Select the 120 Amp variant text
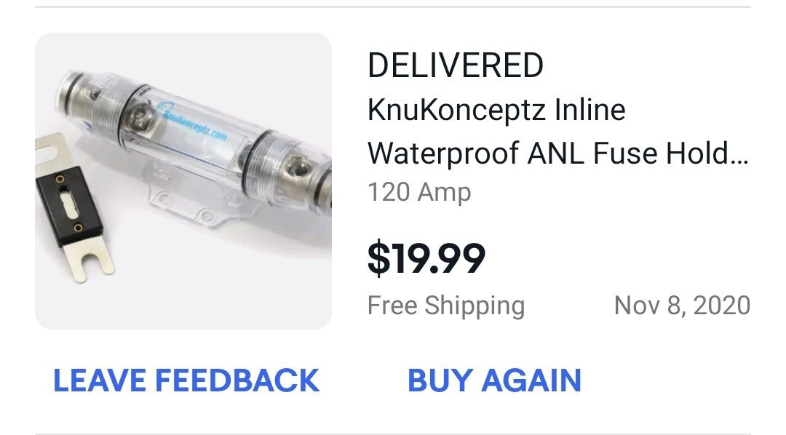The image size is (786, 435). click(x=419, y=192)
